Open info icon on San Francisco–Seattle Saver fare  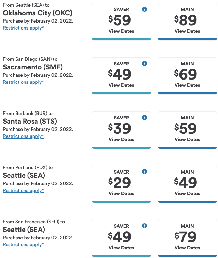[144, 226]
